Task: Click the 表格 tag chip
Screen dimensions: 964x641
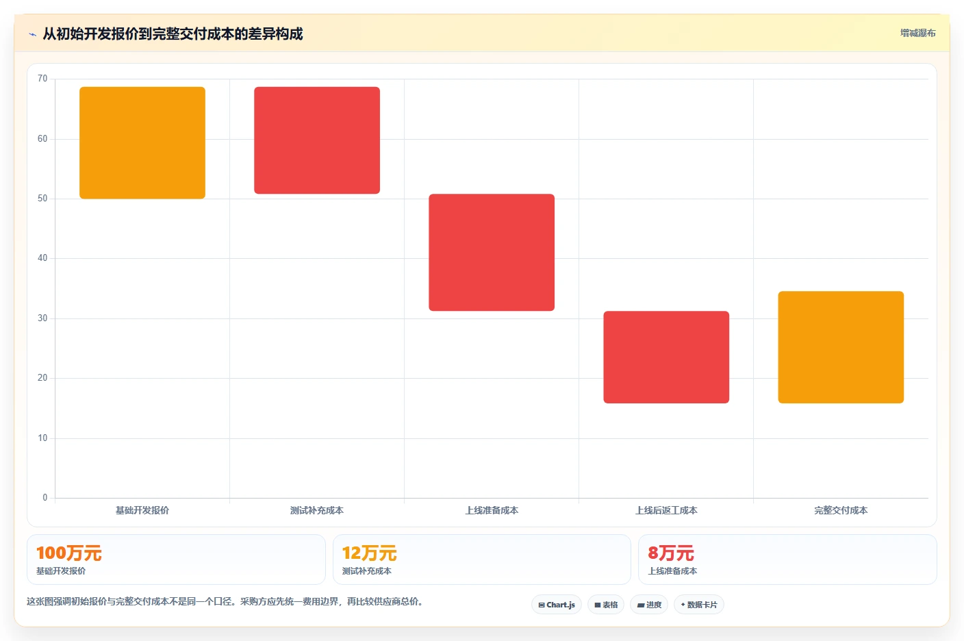Action: point(606,605)
